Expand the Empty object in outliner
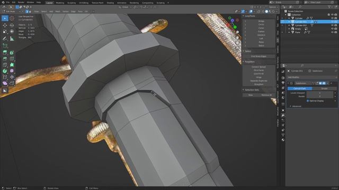The image size is (339, 190). pyautogui.click(x=289, y=28)
